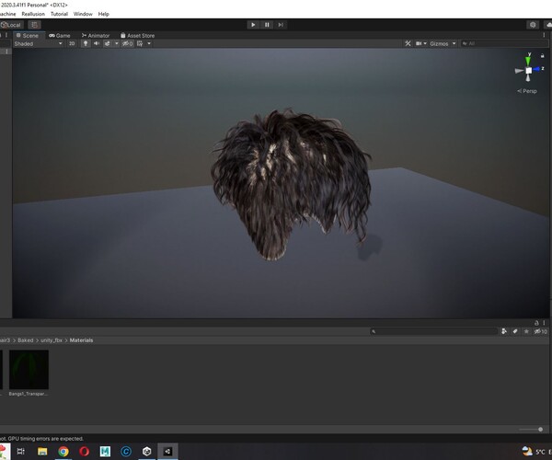Click the center cube of the orientation gizmo
The width and height of the screenshot is (552, 460).
[x=528, y=71]
